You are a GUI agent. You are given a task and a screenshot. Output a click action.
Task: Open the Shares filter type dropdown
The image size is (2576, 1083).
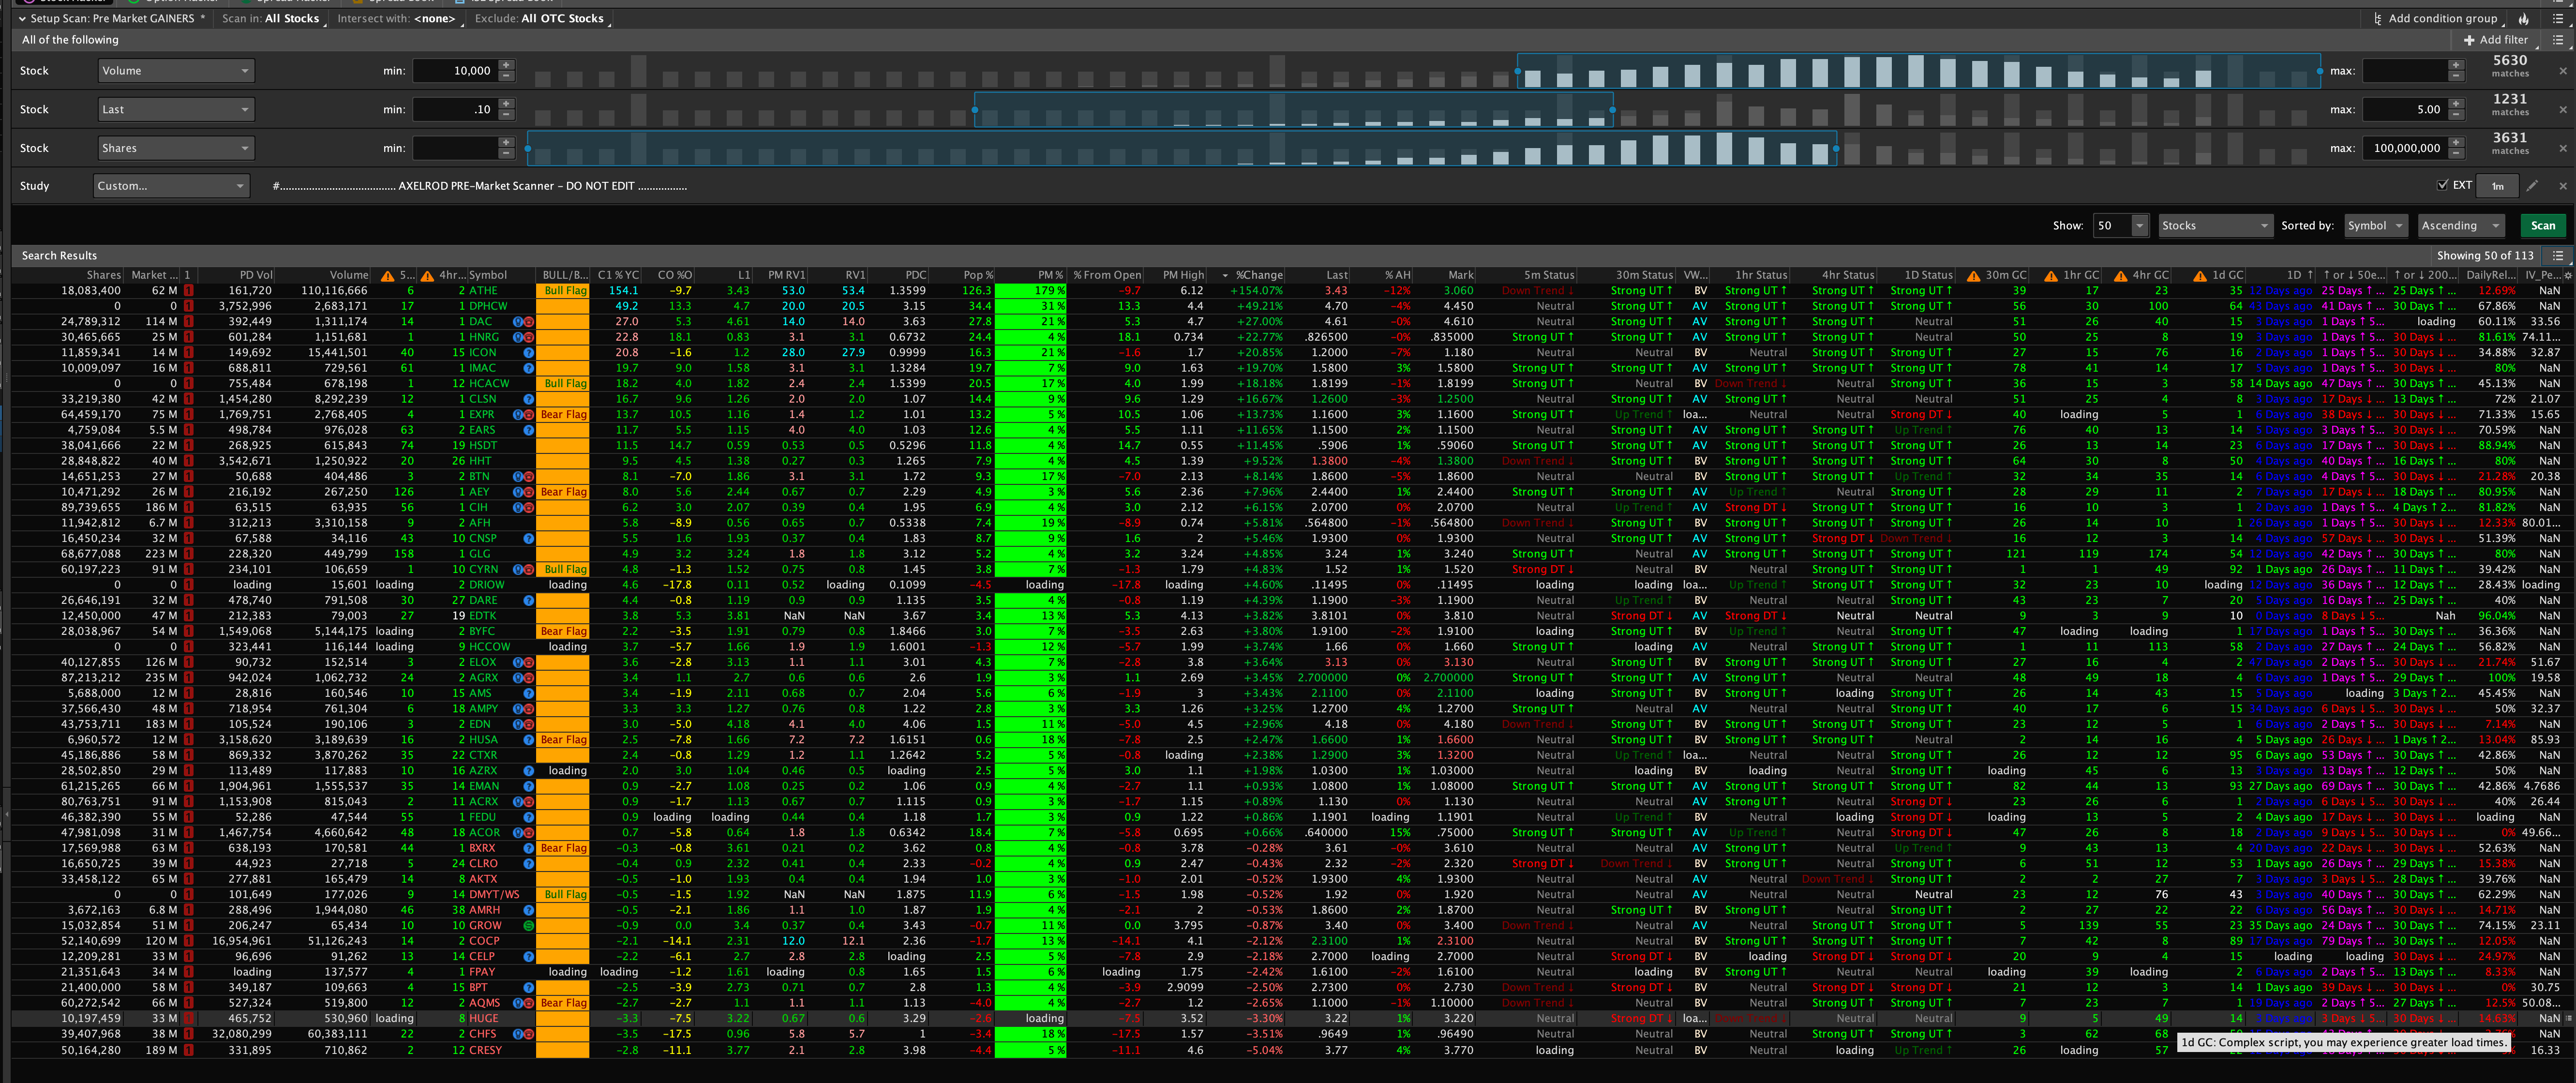(x=177, y=149)
